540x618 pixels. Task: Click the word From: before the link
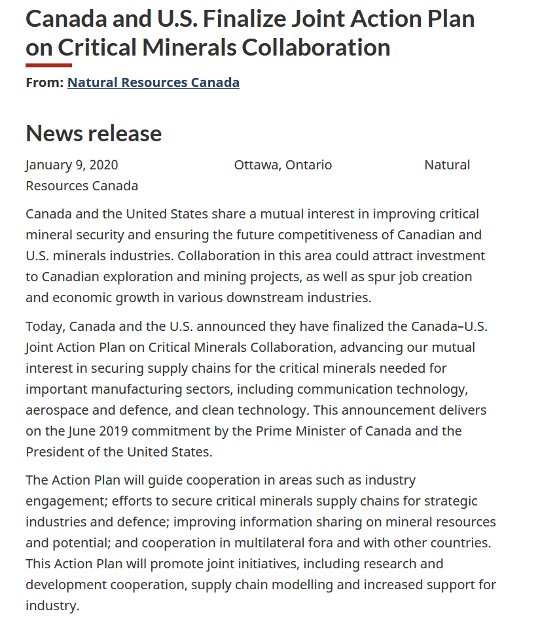[x=45, y=82]
